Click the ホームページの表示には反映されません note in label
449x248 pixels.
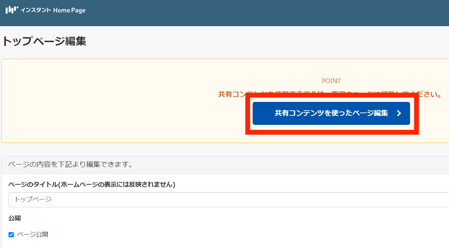pyautogui.click(x=117, y=184)
